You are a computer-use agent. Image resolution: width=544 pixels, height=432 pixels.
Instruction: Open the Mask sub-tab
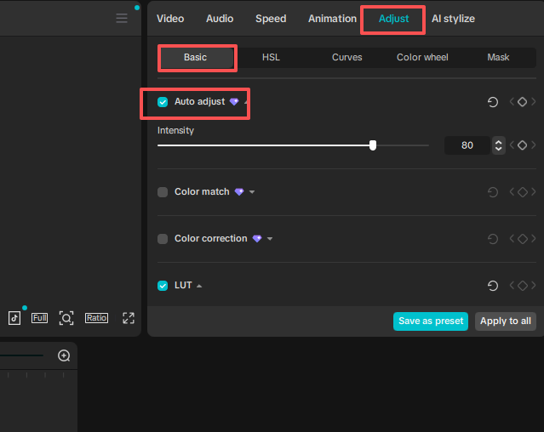coord(498,58)
